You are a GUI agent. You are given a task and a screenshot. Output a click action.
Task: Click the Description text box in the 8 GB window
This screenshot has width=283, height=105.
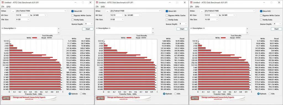124,30
